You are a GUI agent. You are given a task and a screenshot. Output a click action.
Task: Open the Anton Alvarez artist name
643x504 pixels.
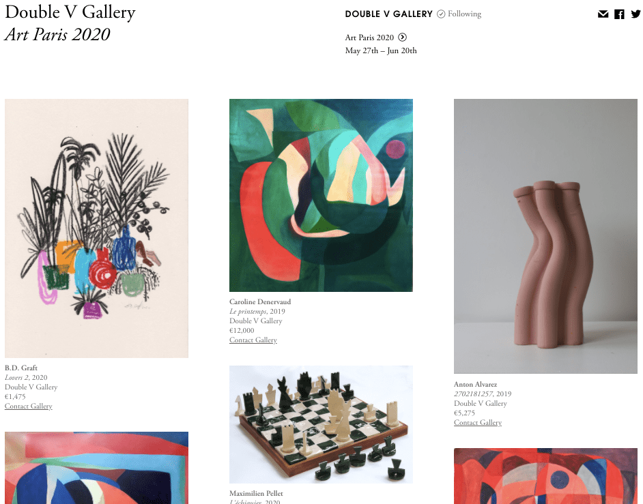(475, 384)
